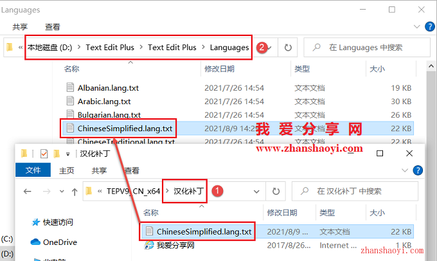Refresh the 汉化补丁 folder view
437x261 pixels.
276,192
